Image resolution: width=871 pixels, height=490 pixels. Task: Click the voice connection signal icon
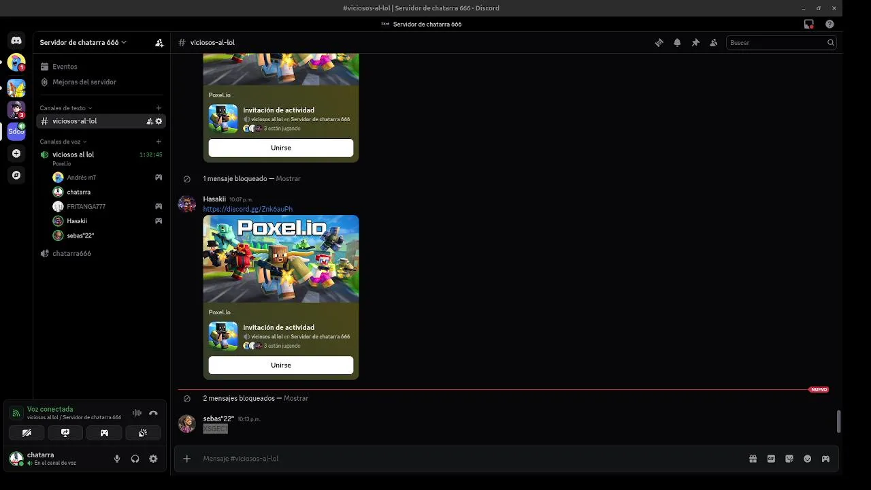tap(16, 413)
